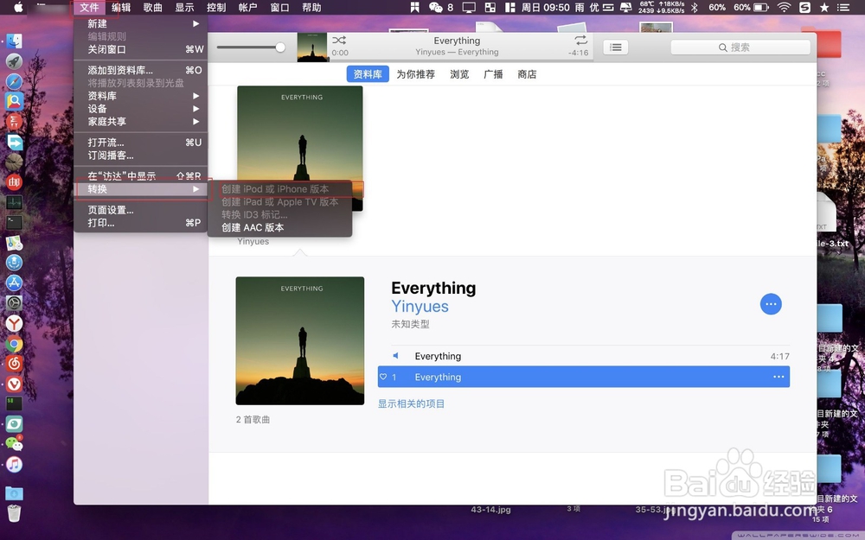The height and width of the screenshot is (540, 865).
Task: Click the playback progress bar in iTunes
Action: tap(461, 60)
